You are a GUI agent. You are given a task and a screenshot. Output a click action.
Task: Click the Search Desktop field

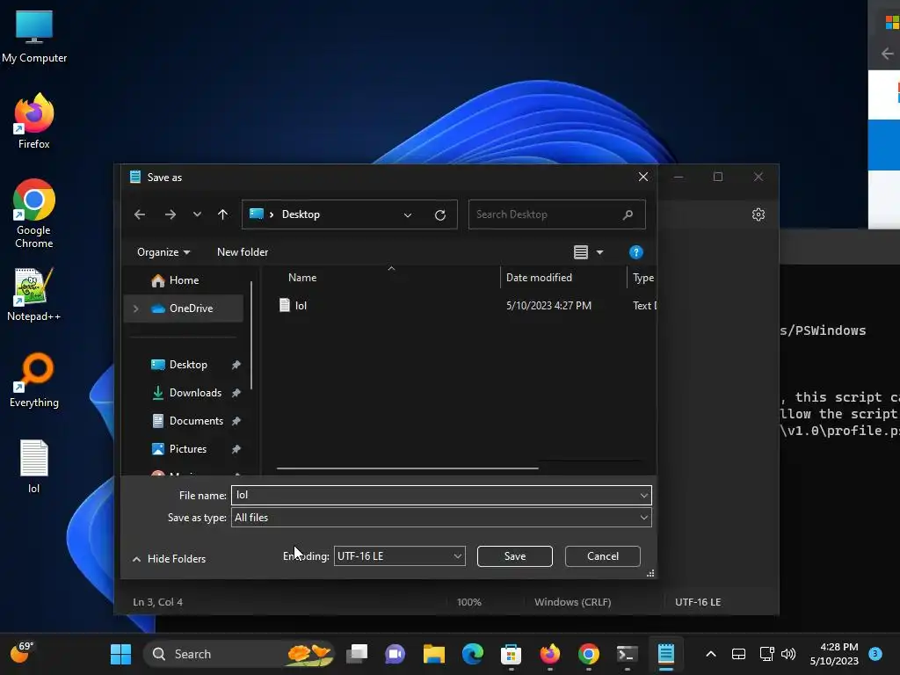pos(556,214)
